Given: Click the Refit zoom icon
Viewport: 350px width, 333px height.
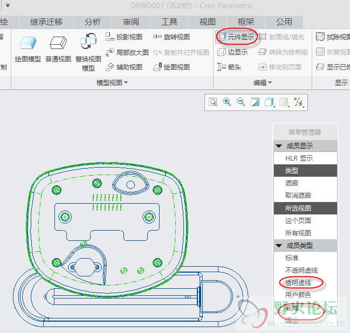Looking at the screenshot, I should pos(212,102).
